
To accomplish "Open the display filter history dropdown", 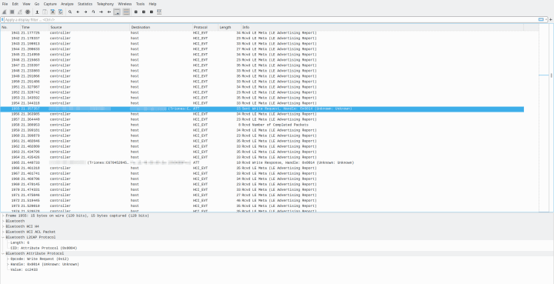I will pos(546,20).
